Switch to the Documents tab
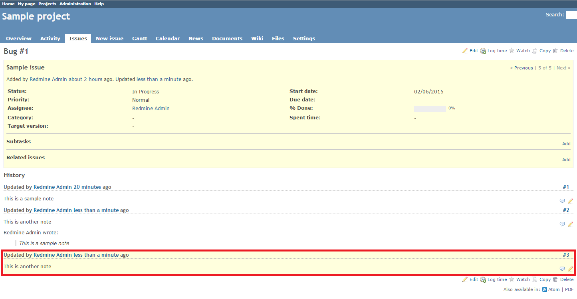The image size is (577, 299). click(227, 38)
